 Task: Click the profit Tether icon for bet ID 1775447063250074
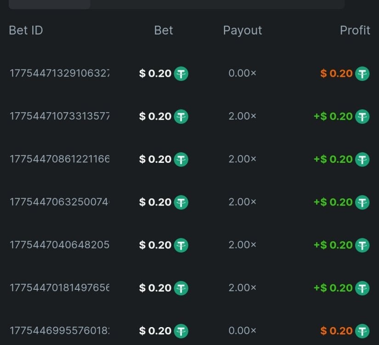(362, 202)
